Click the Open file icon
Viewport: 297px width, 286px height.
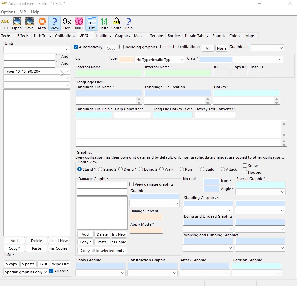point(17,23)
